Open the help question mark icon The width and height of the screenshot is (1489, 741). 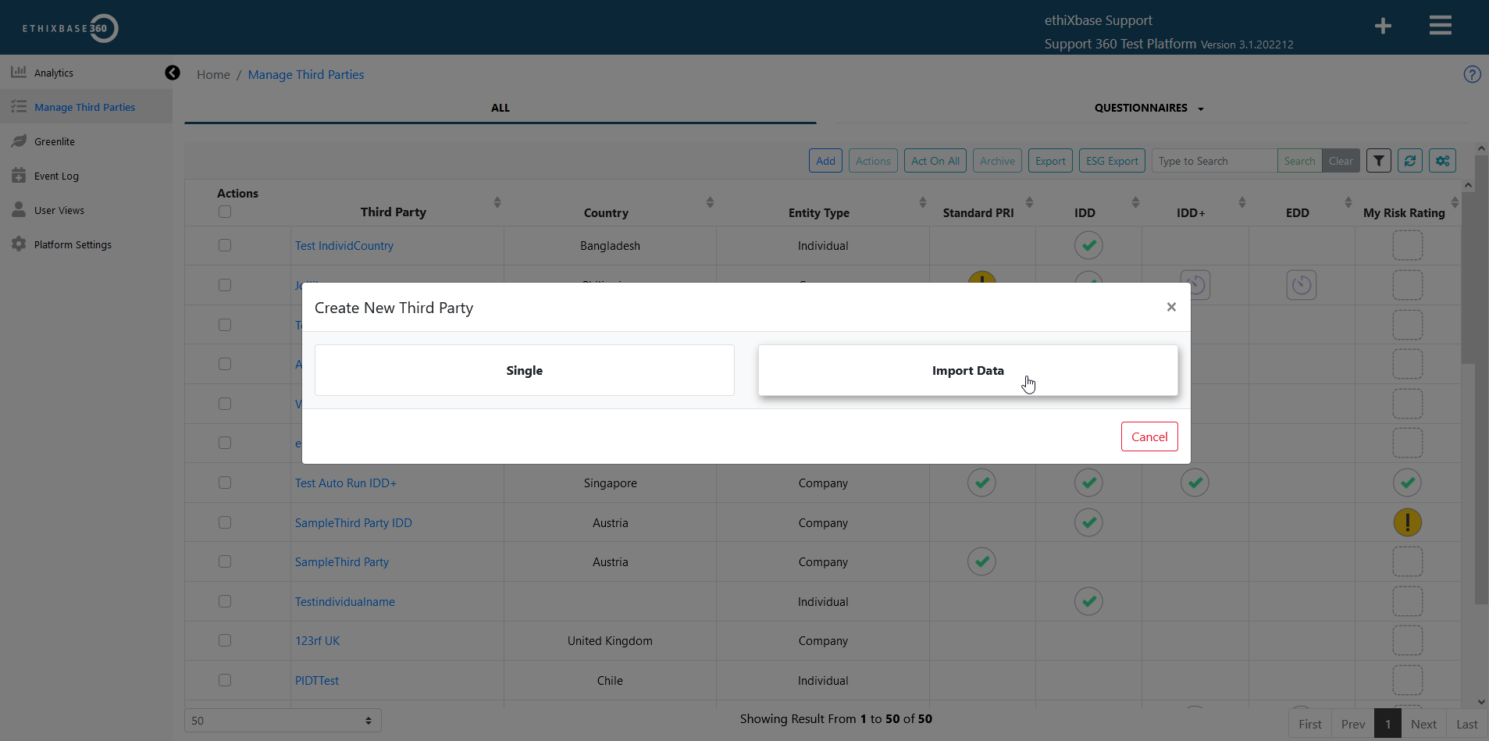pos(1473,74)
